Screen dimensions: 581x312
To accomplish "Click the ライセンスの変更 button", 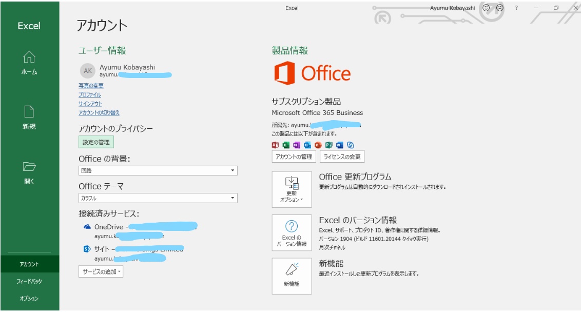I will click(x=342, y=157).
